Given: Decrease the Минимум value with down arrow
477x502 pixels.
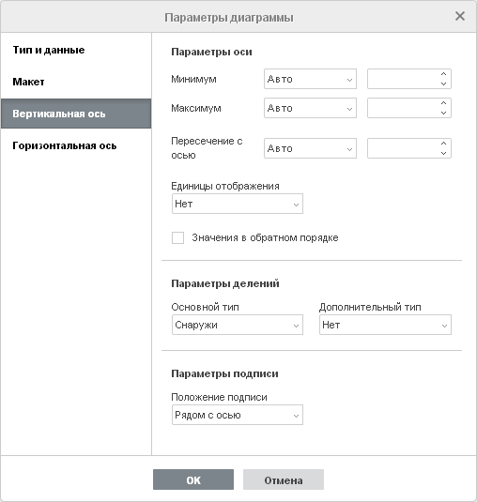Looking at the screenshot, I should pos(443,84).
